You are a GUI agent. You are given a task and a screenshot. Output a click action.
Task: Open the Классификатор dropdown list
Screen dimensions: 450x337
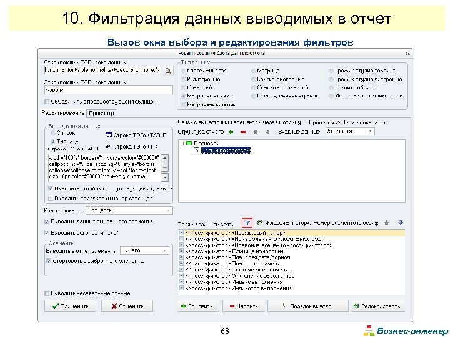129,210
